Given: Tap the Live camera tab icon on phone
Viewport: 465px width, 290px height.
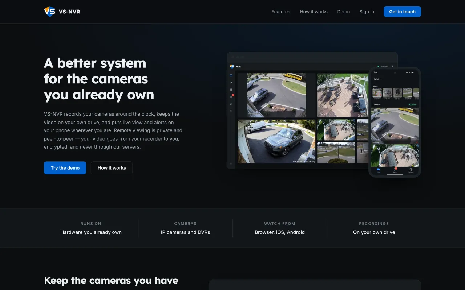Looking at the screenshot, I should click(378, 170).
